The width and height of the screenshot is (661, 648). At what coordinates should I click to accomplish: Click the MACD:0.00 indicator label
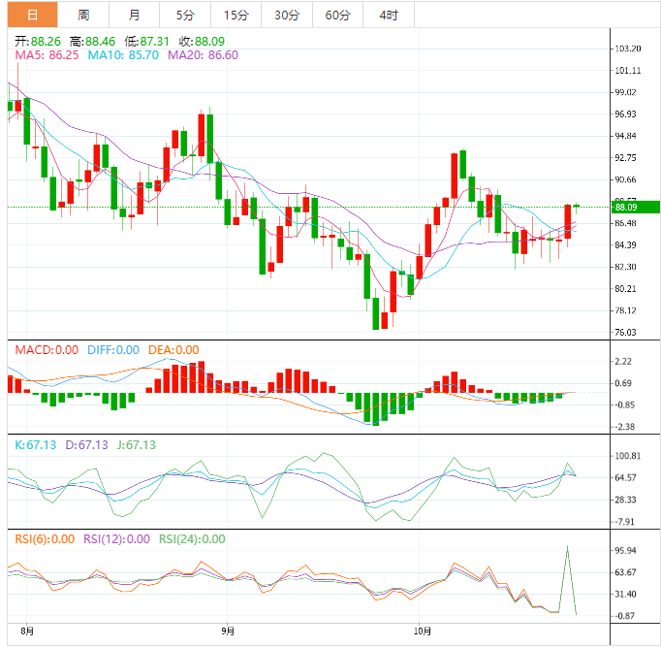click(47, 350)
